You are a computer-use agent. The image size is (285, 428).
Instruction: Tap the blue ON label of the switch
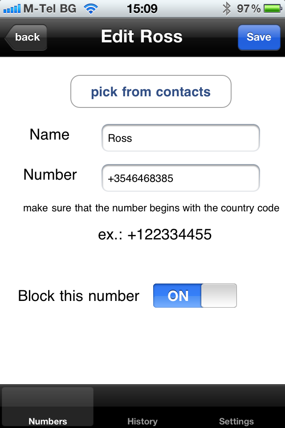click(178, 296)
